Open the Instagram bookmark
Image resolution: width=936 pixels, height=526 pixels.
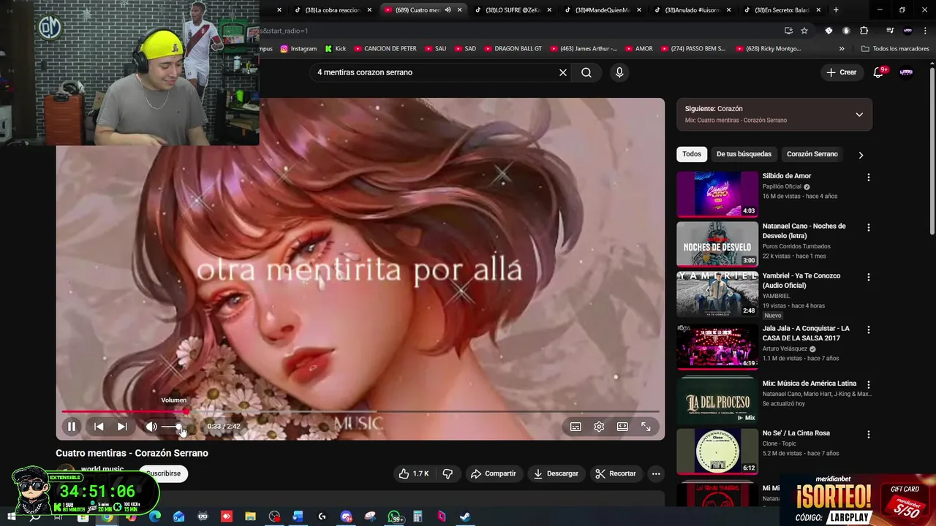298,49
